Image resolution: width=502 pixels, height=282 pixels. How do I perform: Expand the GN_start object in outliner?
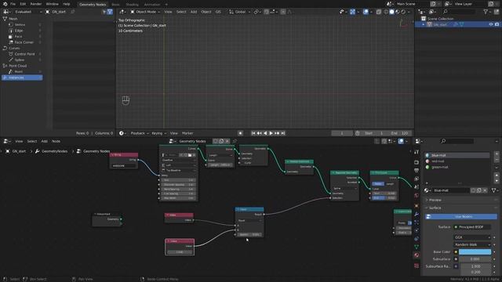tap(424, 24)
